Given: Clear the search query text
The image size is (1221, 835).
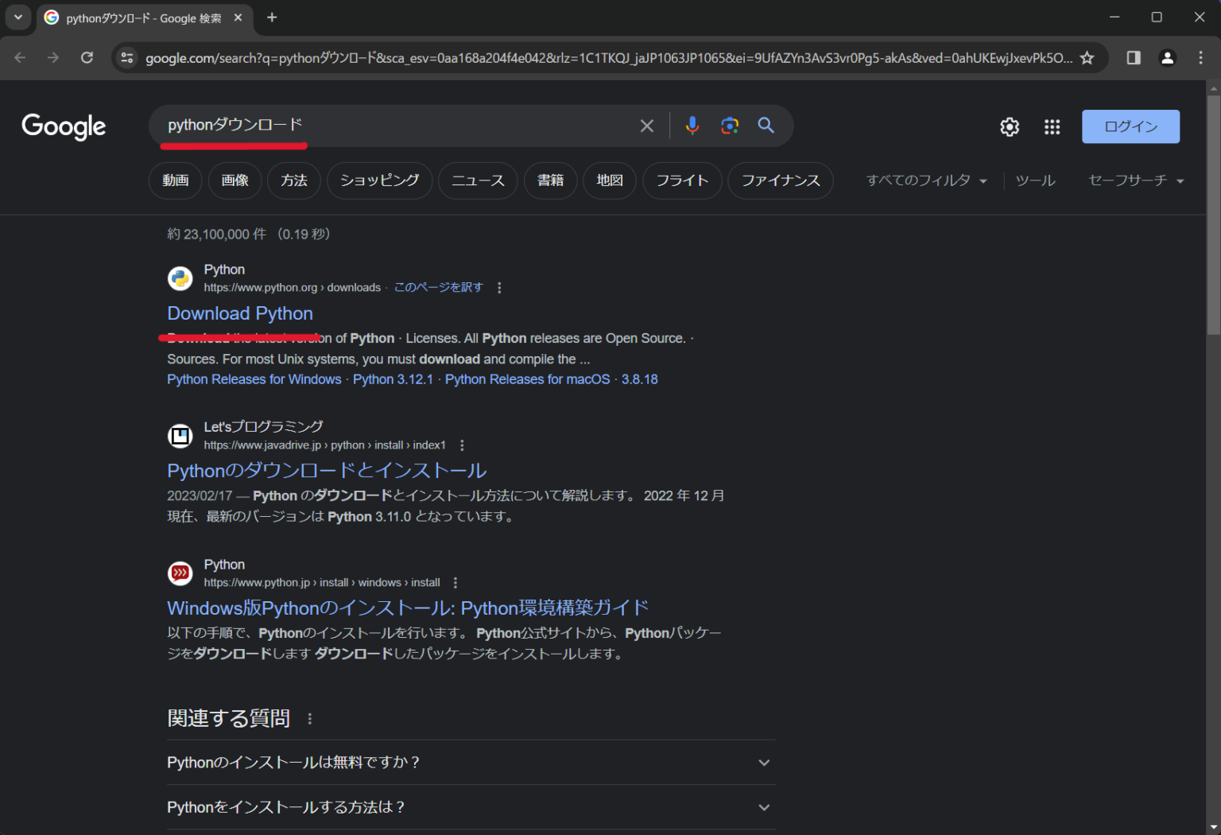Looking at the screenshot, I should pyautogui.click(x=647, y=126).
